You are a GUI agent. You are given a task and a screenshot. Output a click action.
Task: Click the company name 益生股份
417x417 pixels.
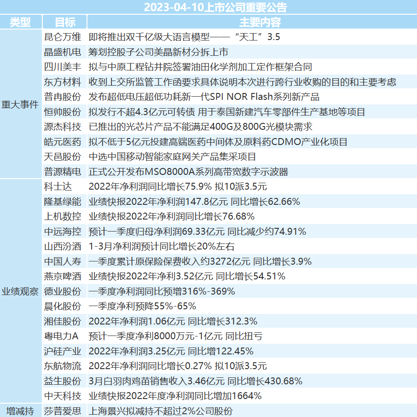(63, 381)
